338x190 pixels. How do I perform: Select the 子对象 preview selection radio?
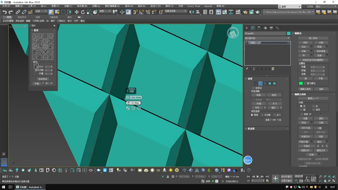262,115
